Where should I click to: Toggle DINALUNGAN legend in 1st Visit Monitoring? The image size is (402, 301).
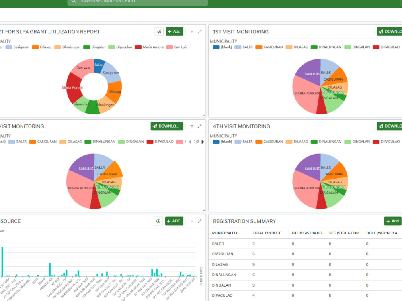click(x=326, y=47)
